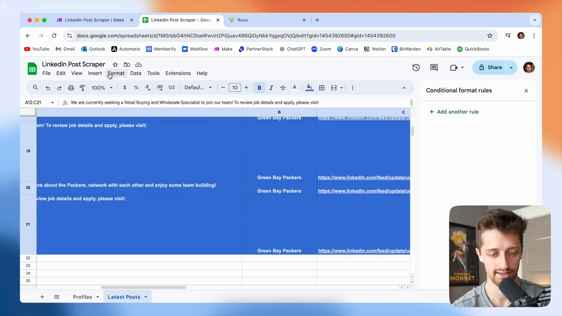This screenshot has height=316, width=562.
Task: Switch to the Profiles sheet tab
Action: 83,297
